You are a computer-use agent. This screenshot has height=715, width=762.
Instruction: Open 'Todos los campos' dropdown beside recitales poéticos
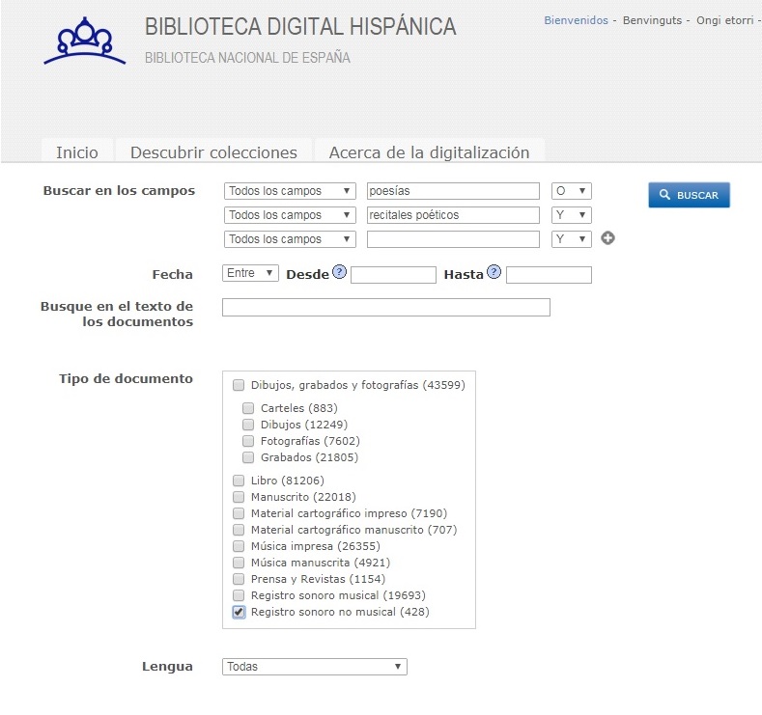[290, 215]
